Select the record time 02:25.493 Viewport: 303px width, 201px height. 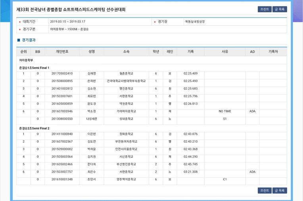(190, 81)
